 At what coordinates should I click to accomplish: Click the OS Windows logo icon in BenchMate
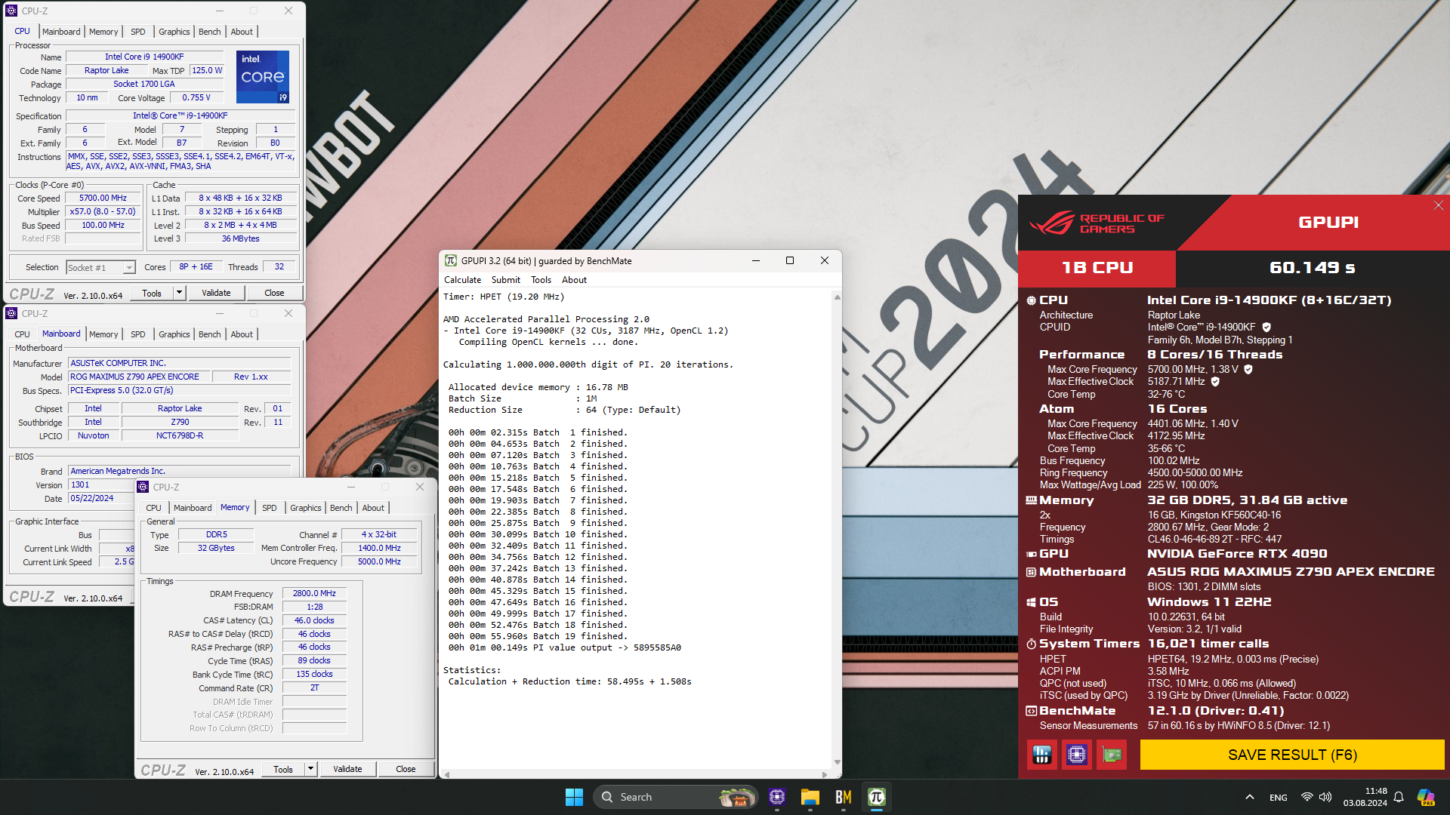tap(1031, 602)
